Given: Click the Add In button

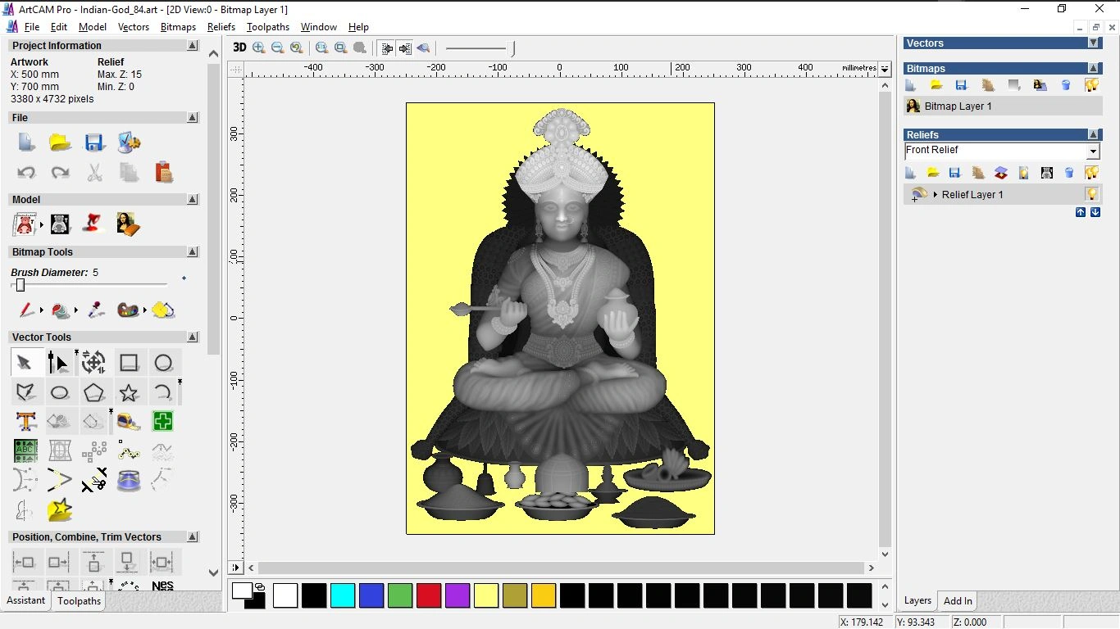Looking at the screenshot, I should pyautogui.click(x=957, y=600).
